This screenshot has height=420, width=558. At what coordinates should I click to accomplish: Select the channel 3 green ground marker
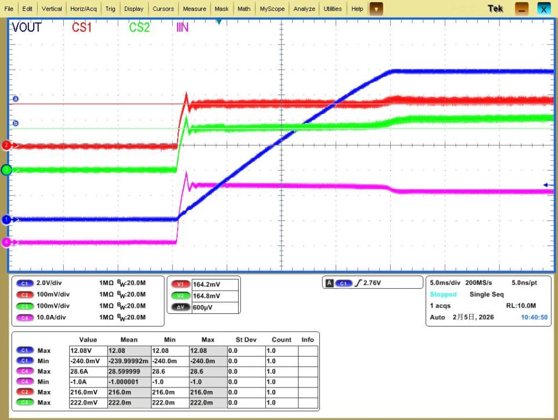pyautogui.click(x=6, y=170)
